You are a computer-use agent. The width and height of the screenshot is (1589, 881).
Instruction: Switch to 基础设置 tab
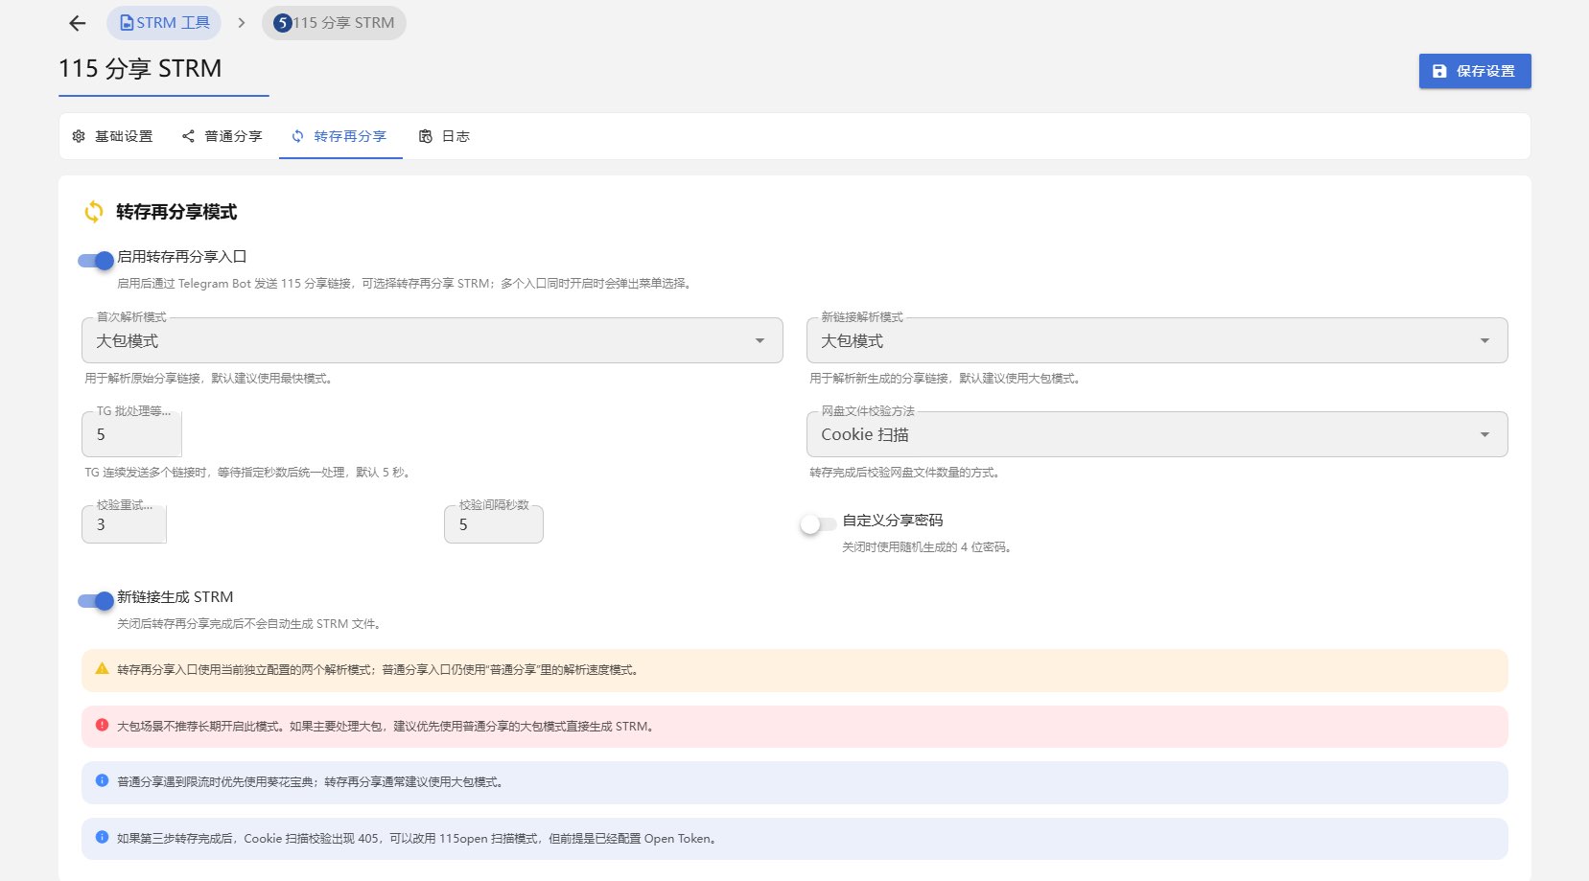point(113,136)
